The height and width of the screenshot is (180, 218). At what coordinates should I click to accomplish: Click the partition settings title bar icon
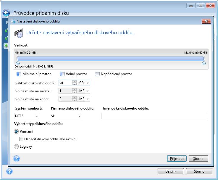point(13,21)
